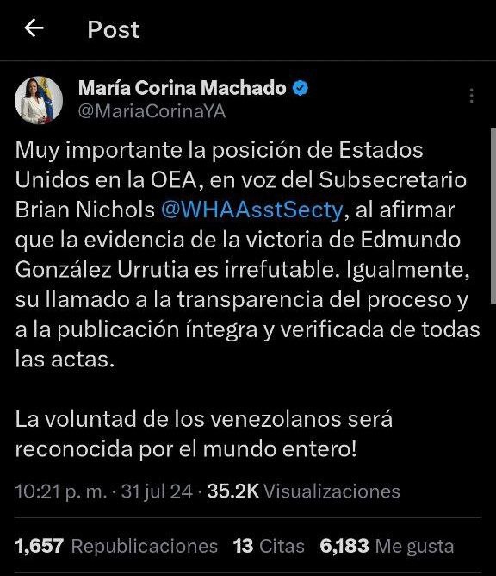496x576 pixels.
Task: Click the Post header title
Action: 114,29
